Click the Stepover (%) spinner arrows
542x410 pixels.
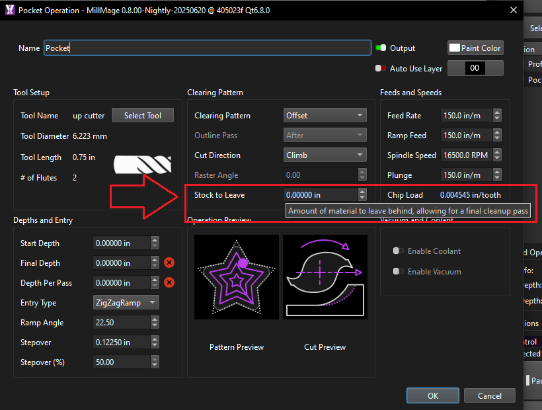coord(155,362)
